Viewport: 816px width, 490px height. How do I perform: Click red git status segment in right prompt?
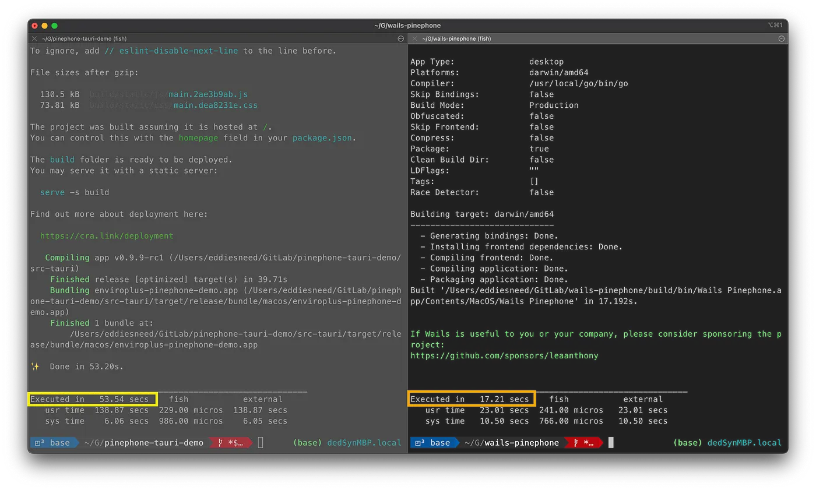tap(583, 443)
